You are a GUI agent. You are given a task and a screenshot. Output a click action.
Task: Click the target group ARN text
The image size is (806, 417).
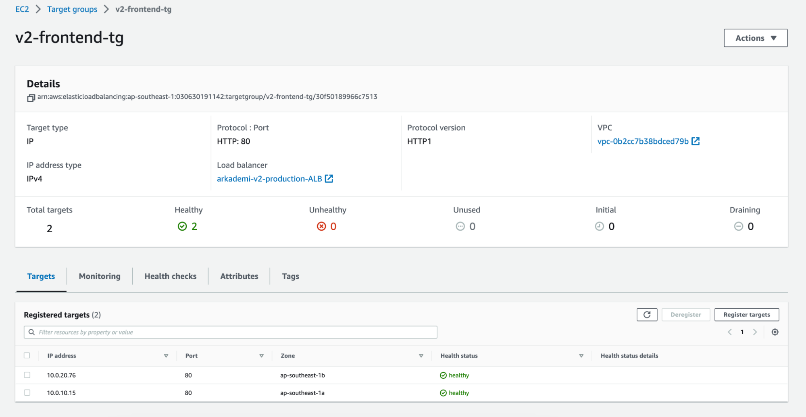(207, 97)
